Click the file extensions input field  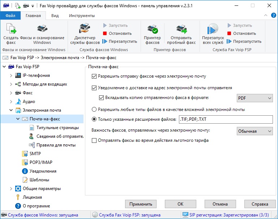tap(226, 119)
